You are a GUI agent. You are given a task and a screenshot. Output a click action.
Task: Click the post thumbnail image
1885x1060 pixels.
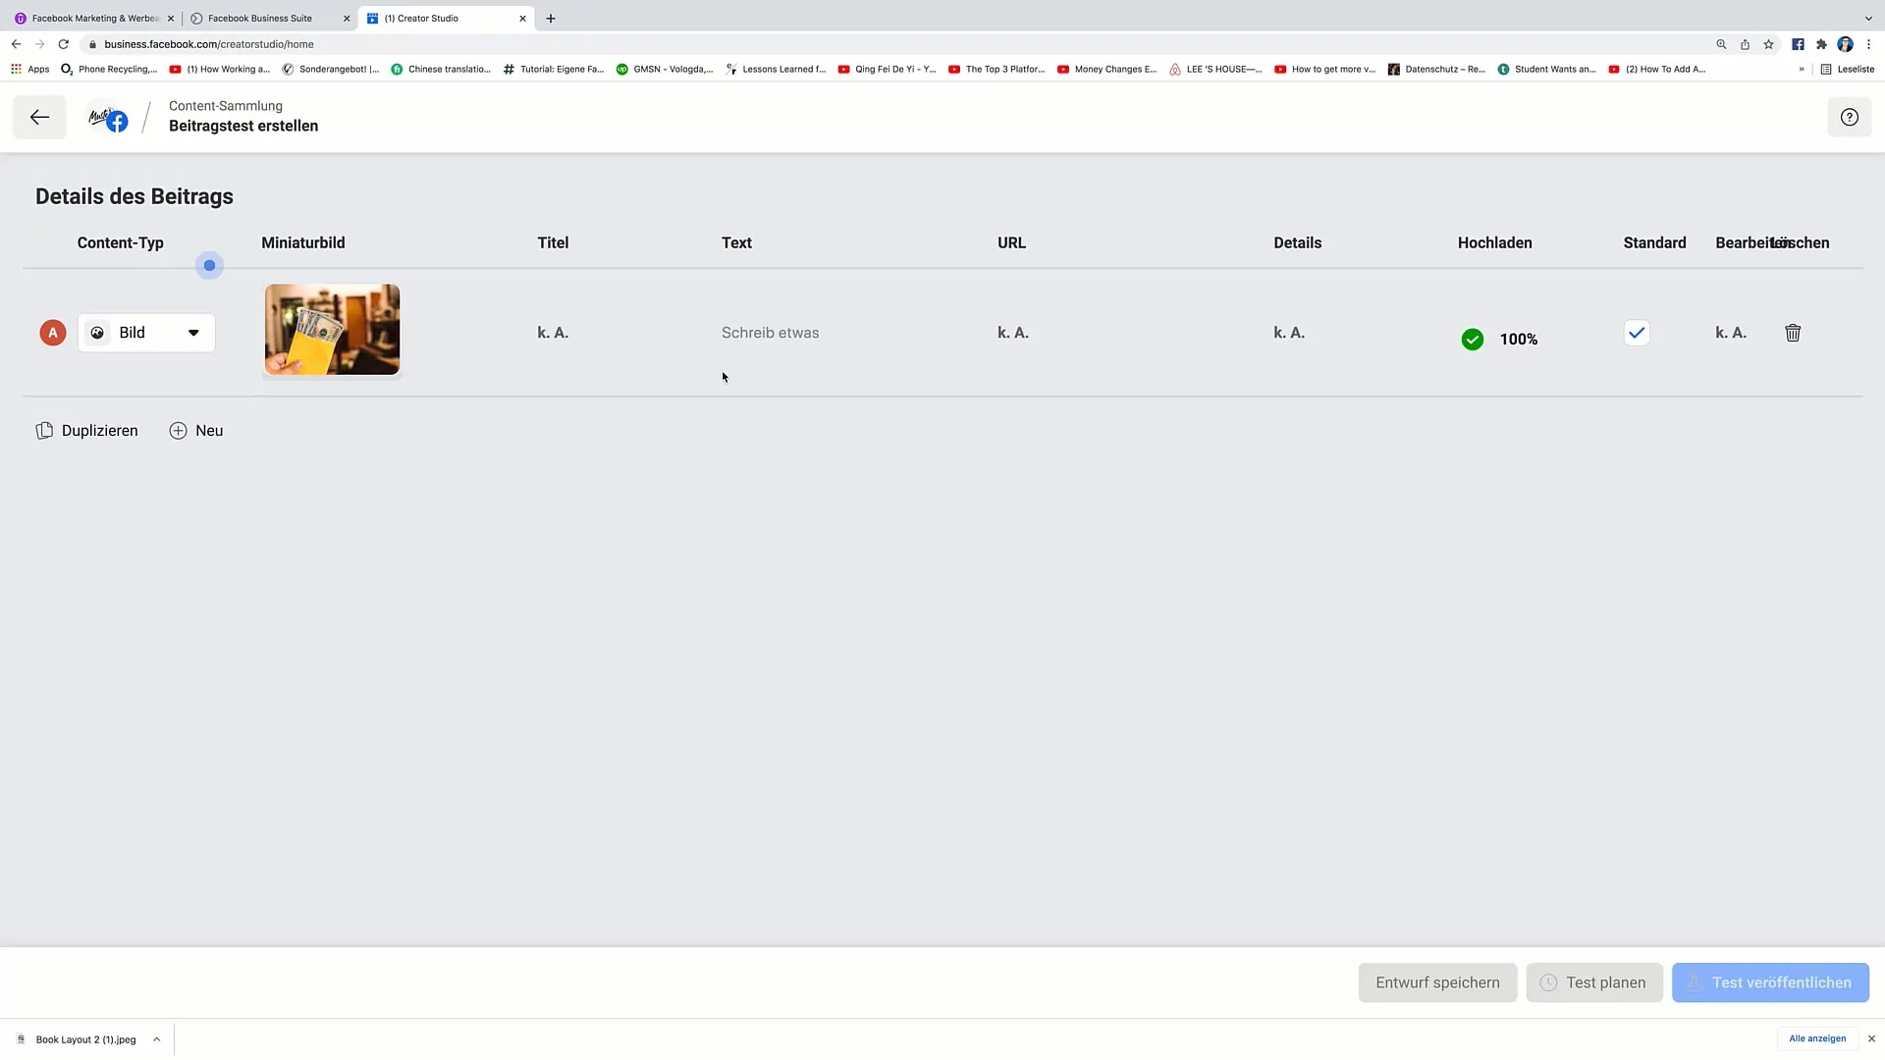point(332,332)
